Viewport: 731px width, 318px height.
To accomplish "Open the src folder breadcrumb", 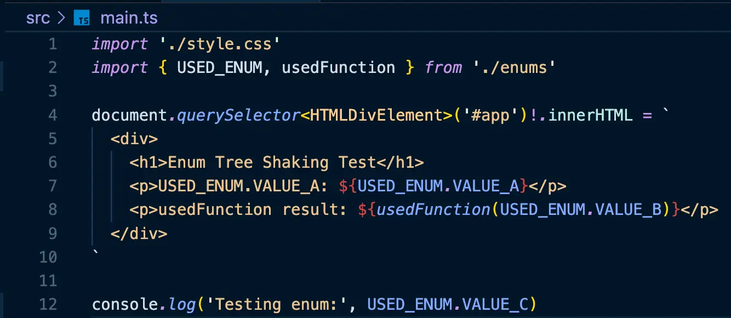I will pyautogui.click(x=38, y=18).
